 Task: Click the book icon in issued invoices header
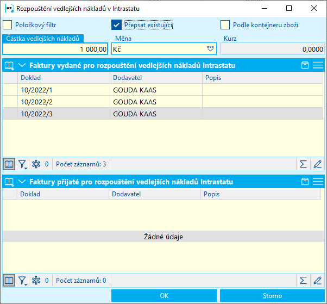[x=9, y=65]
